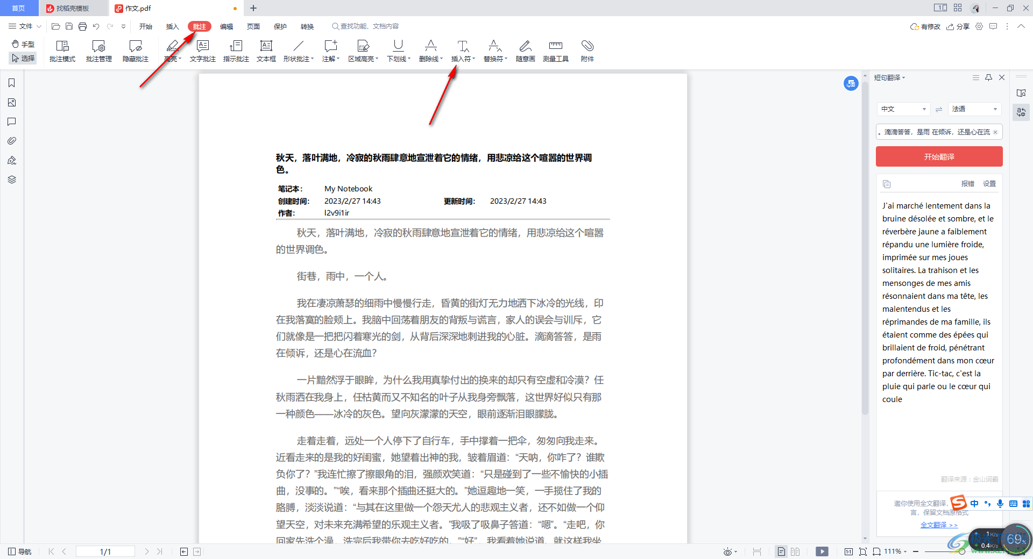Select the 批注模式 annotation mode tool

62,51
